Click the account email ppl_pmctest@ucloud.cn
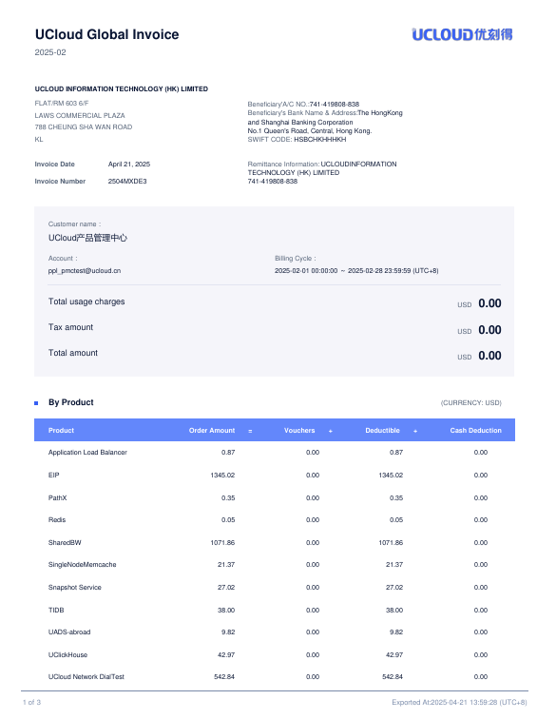 [85, 270]
